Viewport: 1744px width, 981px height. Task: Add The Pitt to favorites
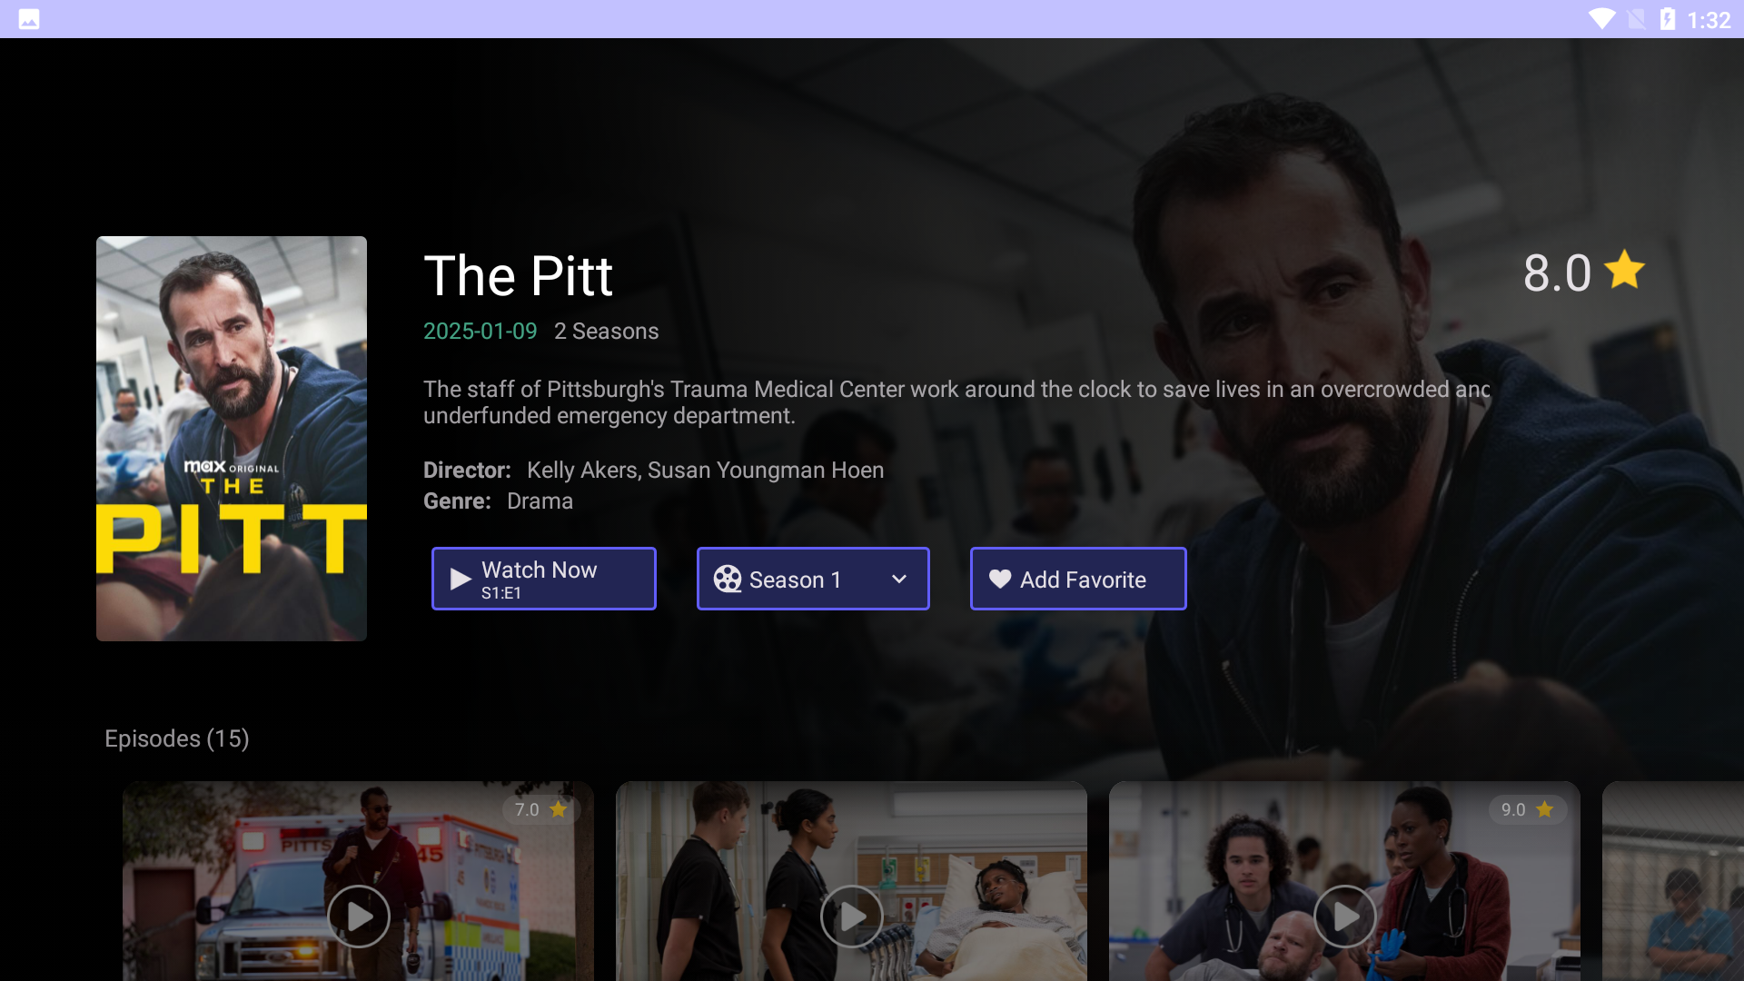1078,579
